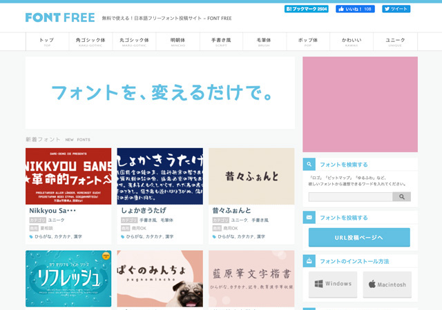The width and height of the screenshot is (442, 310).
Task: Open the 手書き風 category tab
Action: pos(221,41)
